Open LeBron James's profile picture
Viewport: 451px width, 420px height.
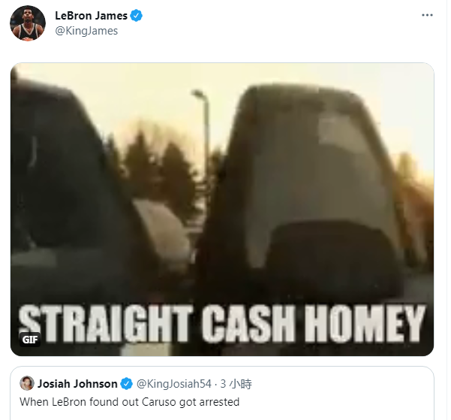[28, 23]
